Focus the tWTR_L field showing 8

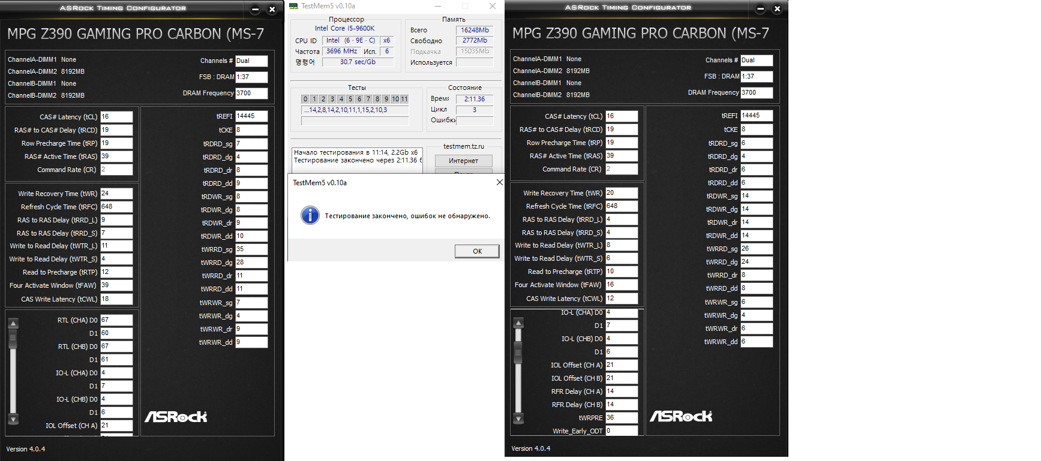[x=622, y=245]
